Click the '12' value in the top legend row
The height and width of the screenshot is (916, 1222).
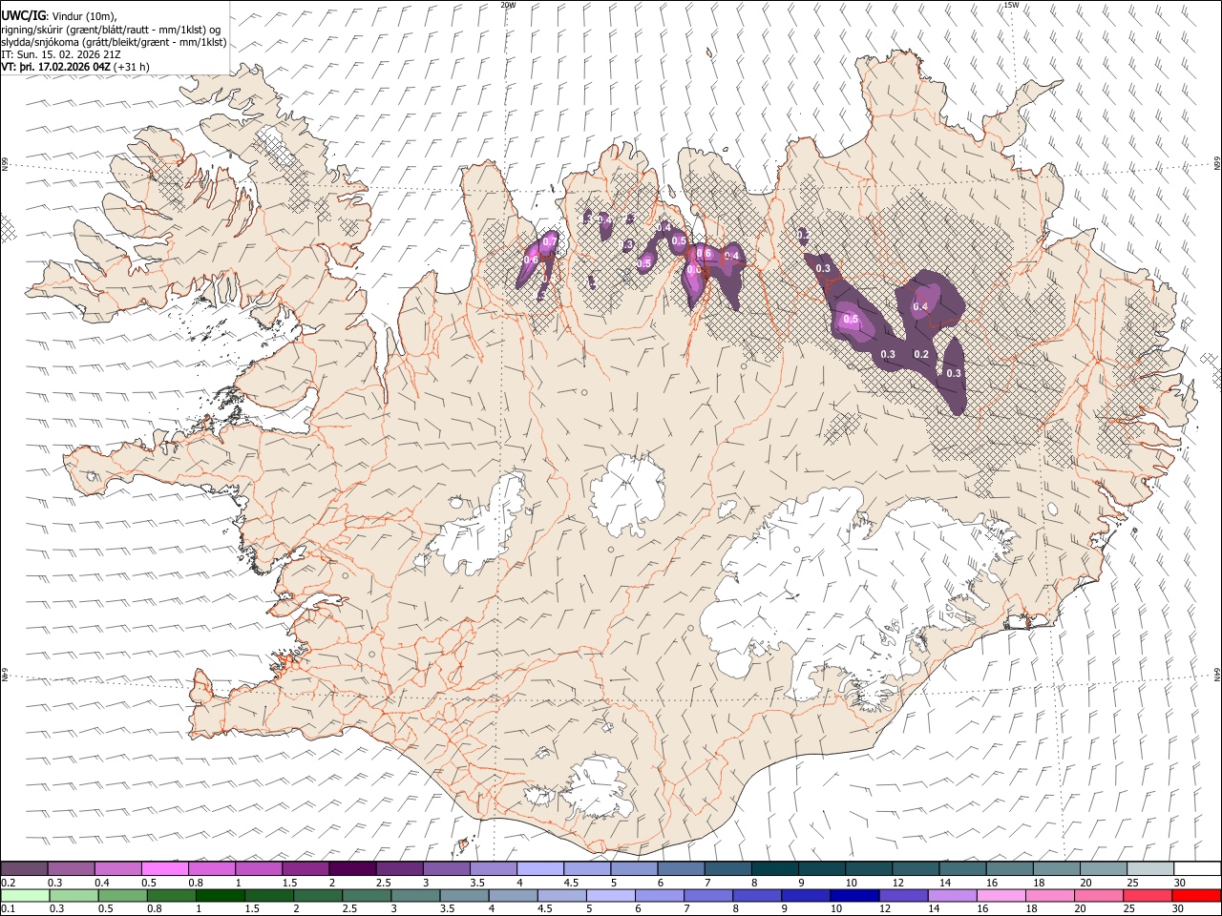point(898,883)
